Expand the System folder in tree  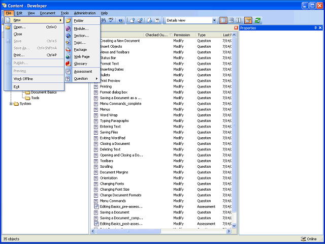[11, 104]
